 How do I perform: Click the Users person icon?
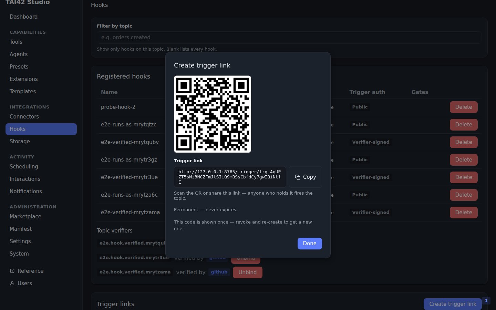click(x=12, y=283)
